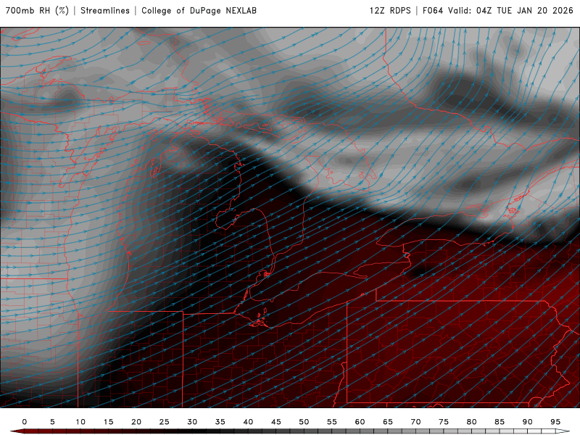The width and height of the screenshot is (580, 435).
Task: Click the 'F064 Valid: 04Z TUE JAN 20 2026' text
Action: 498,11
